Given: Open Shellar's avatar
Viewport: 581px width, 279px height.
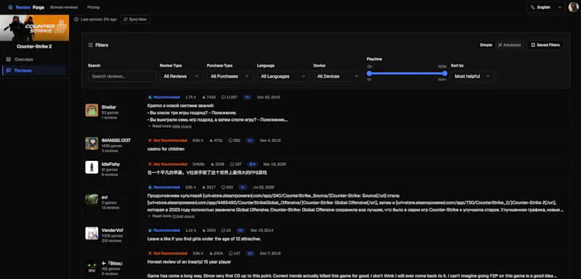Looking at the screenshot, I should (92, 110).
